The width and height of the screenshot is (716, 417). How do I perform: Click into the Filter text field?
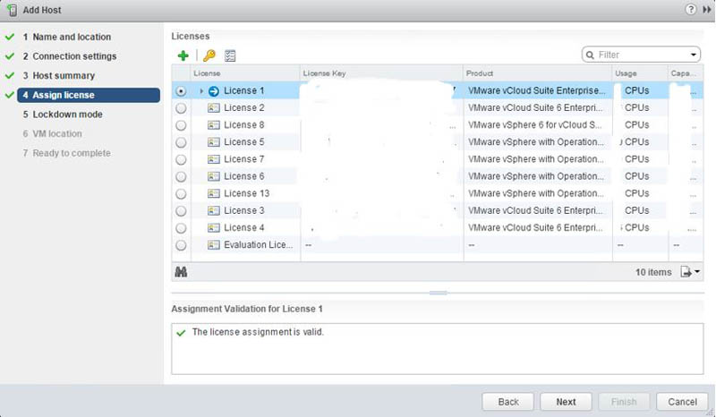(641, 55)
